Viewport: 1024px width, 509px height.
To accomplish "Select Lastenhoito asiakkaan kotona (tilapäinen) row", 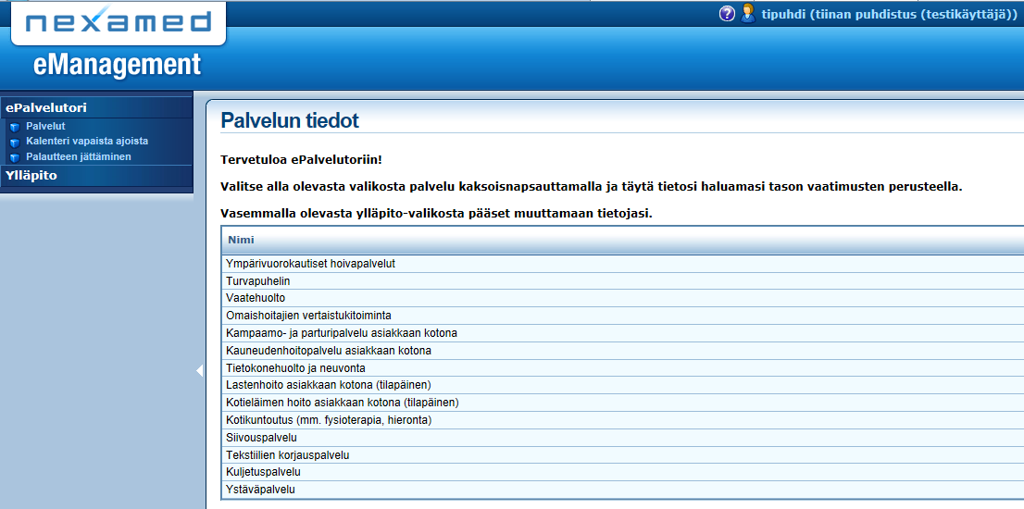I will (x=623, y=385).
